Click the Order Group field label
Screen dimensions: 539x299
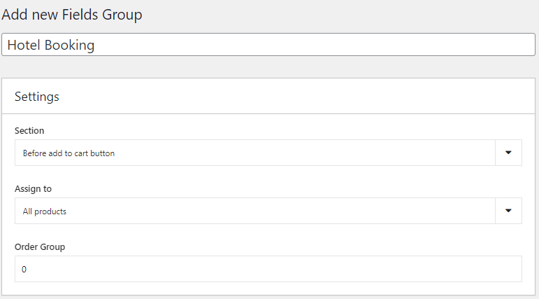40,247
